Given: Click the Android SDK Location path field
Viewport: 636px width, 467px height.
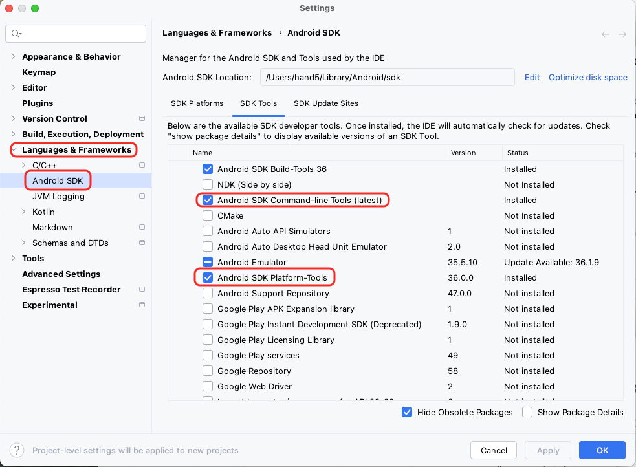Looking at the screenshot, I should 388,77.
